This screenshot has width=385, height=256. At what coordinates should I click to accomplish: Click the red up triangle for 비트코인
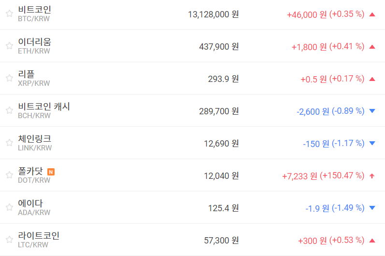[372, 14]
